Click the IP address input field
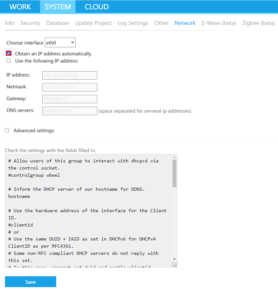The width and height of the screenshot is (278, 289). [70, 75]
